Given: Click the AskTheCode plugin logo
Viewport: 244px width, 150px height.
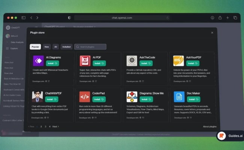Looking at the screenshot, I should pyautogui.click(x=132, y=61).
